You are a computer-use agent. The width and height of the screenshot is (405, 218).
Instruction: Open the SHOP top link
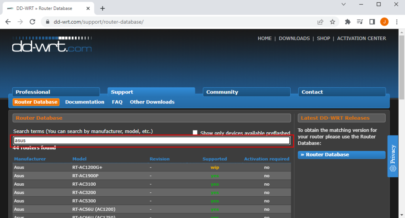coord(324,38)
